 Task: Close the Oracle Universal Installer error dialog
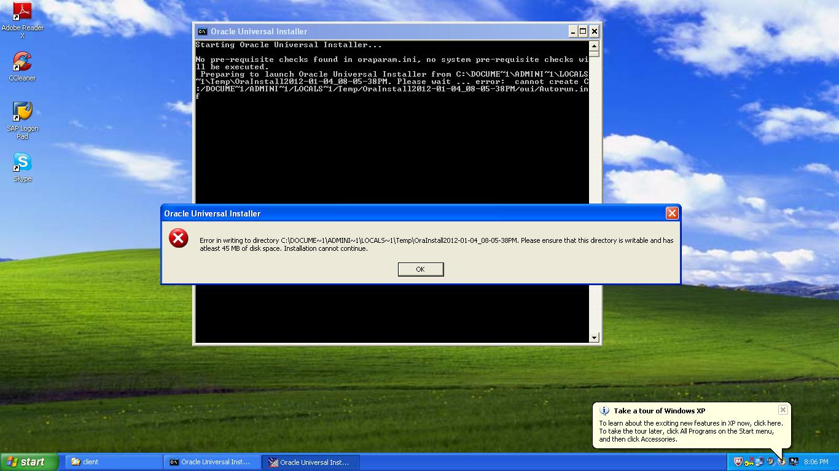tap(672, 213)
